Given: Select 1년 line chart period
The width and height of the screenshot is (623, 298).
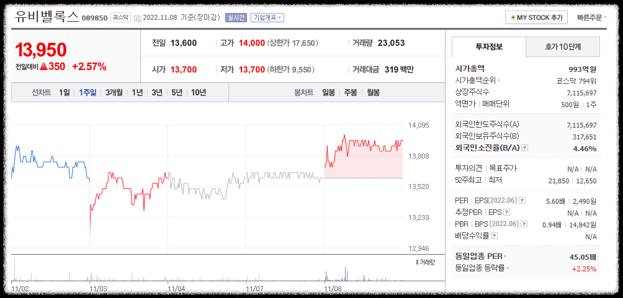Looking at the screenshot, I should click(137, 93).
